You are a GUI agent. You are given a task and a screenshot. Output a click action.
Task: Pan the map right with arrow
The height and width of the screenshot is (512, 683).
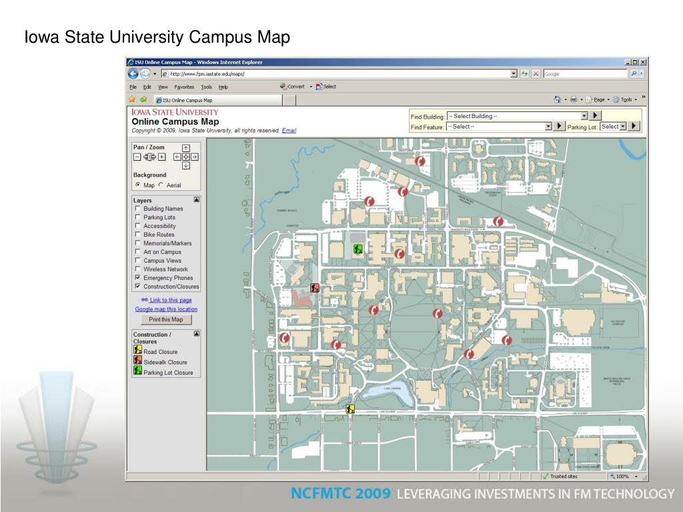[x=194, y=157]
